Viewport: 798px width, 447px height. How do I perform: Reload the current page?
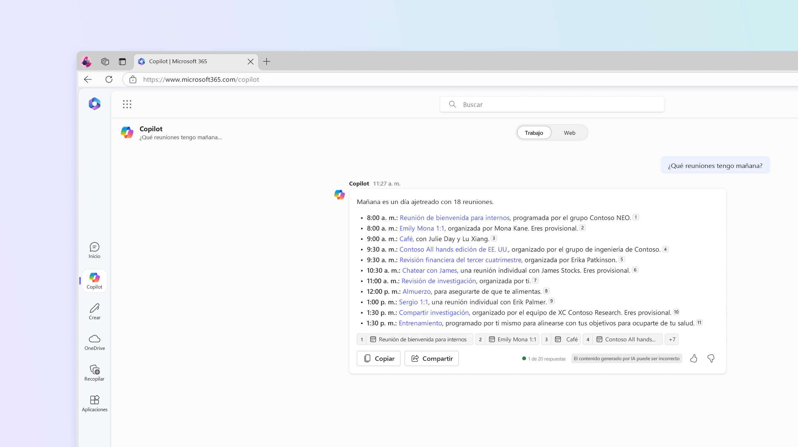tap(109, 79)
